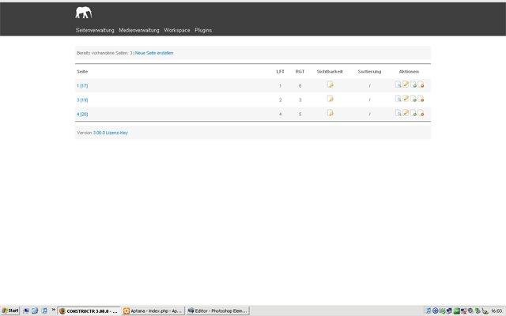Click green add-subpage icon for page 3 [19]
The width and height of the screenshot is (506, 316).
pyautogui.click(x=413, y=99)
